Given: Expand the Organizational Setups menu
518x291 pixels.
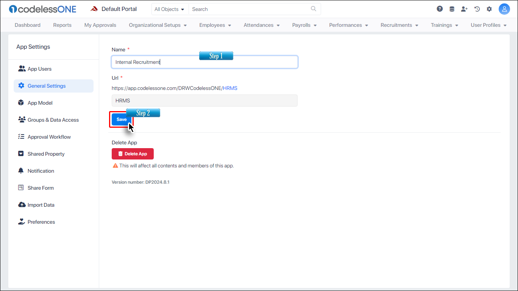Looking at the screenshot, I should pos(158,25).
